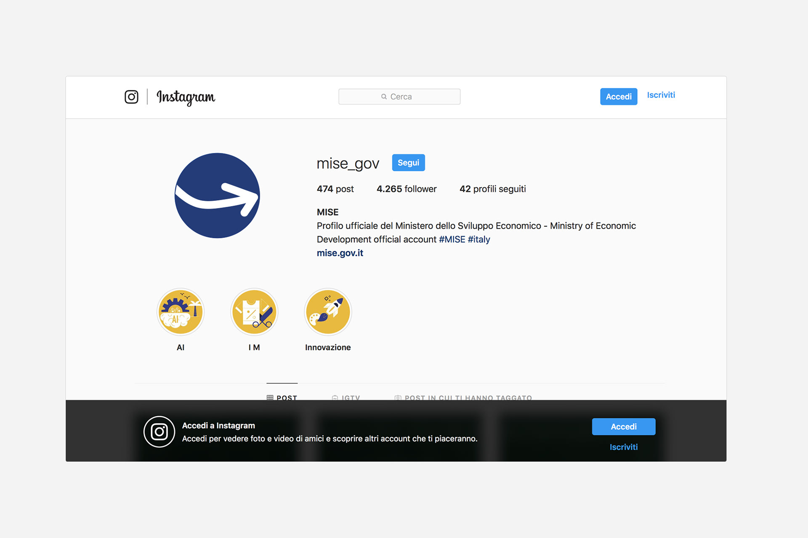Focus the Cerca search field

click(399, 97)
